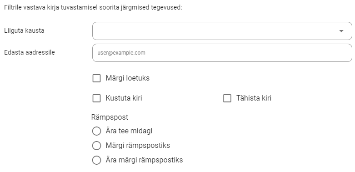Check the Tähista kiri checkbox box

pos(227,98)
